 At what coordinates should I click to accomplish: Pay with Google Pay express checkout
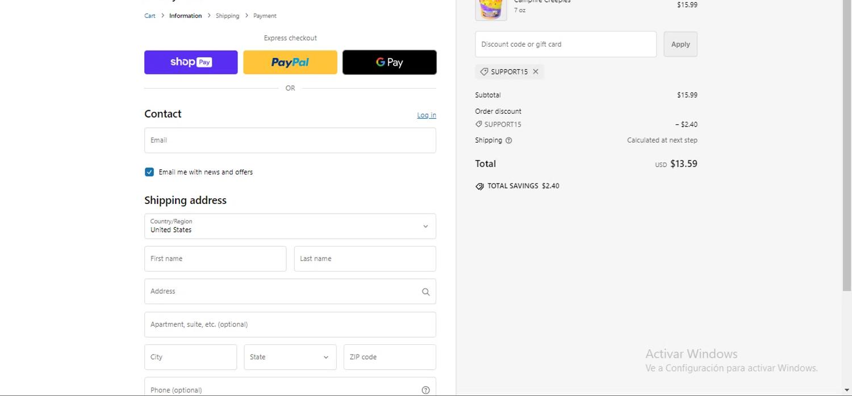(x=390, y=62)
